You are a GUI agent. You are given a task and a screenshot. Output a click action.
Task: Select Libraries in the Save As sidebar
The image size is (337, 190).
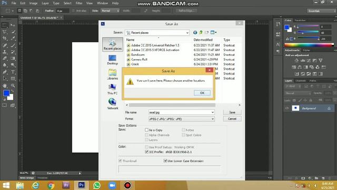[x=112, y=74]
